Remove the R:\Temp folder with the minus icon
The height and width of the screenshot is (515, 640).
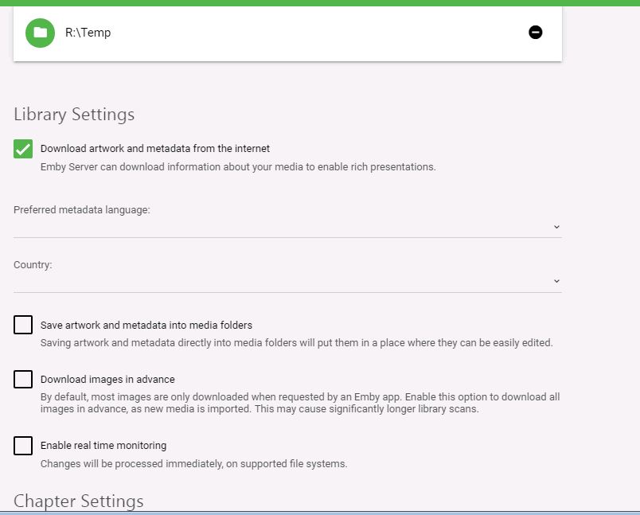click(536, 33)
